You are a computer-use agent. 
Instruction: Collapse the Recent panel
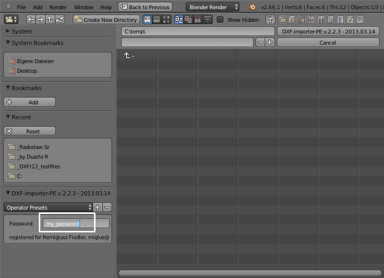(8, 117)
